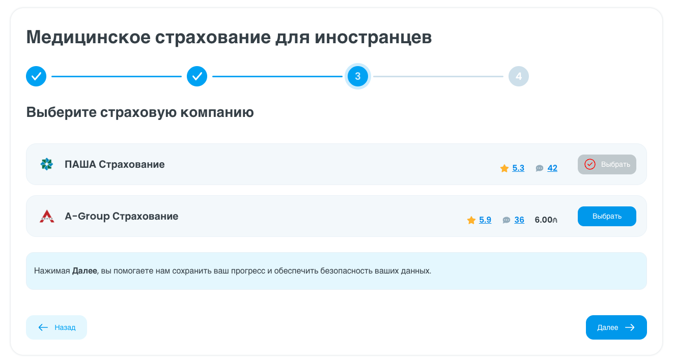Click the current step 3 indicator
The height and width of the screenshot is (364, 675).
tap(358, 76)
